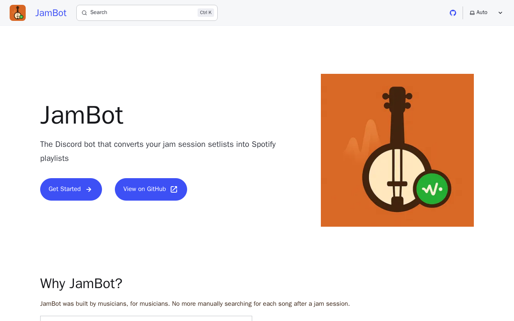Open the GitHub icon link in header
The height and width of the screenshot is (321, 514).
point(453,13)
